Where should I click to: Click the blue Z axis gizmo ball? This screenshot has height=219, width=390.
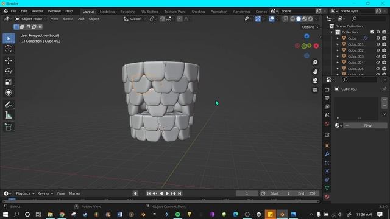tap(307, 36)
